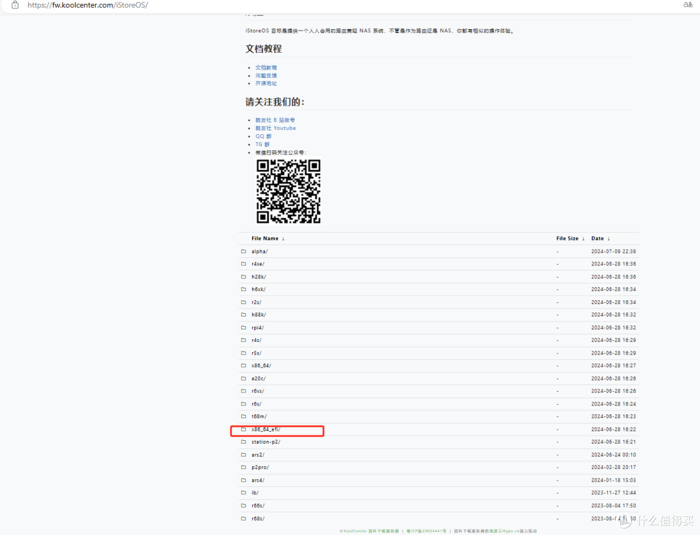Click the folder icon next to station-p2/
700x535 pixels.
(244, 442)
